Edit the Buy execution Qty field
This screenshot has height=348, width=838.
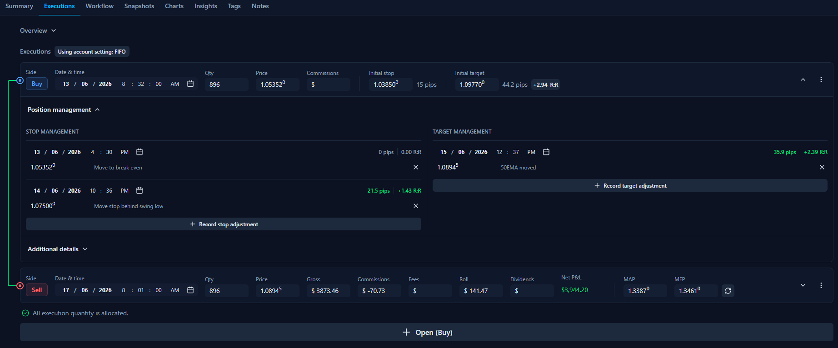[x=227, y=85]
